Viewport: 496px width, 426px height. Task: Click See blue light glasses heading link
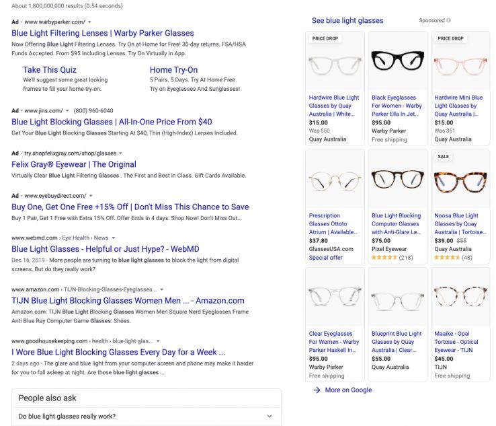point(347,21)
